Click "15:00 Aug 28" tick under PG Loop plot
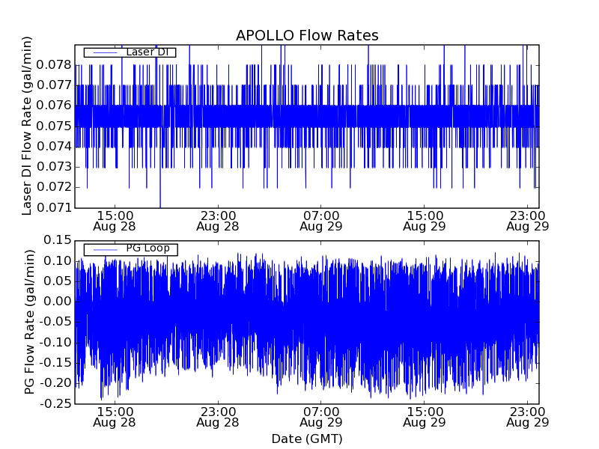Image resolution: width=599 pixels, height=449 pixels. [x=115, y=417]
